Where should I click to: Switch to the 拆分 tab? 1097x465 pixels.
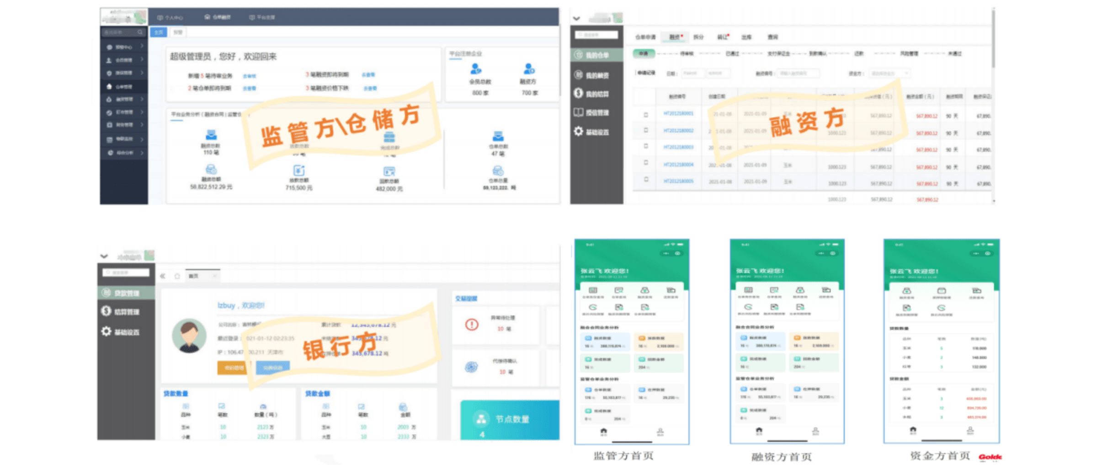698,37
